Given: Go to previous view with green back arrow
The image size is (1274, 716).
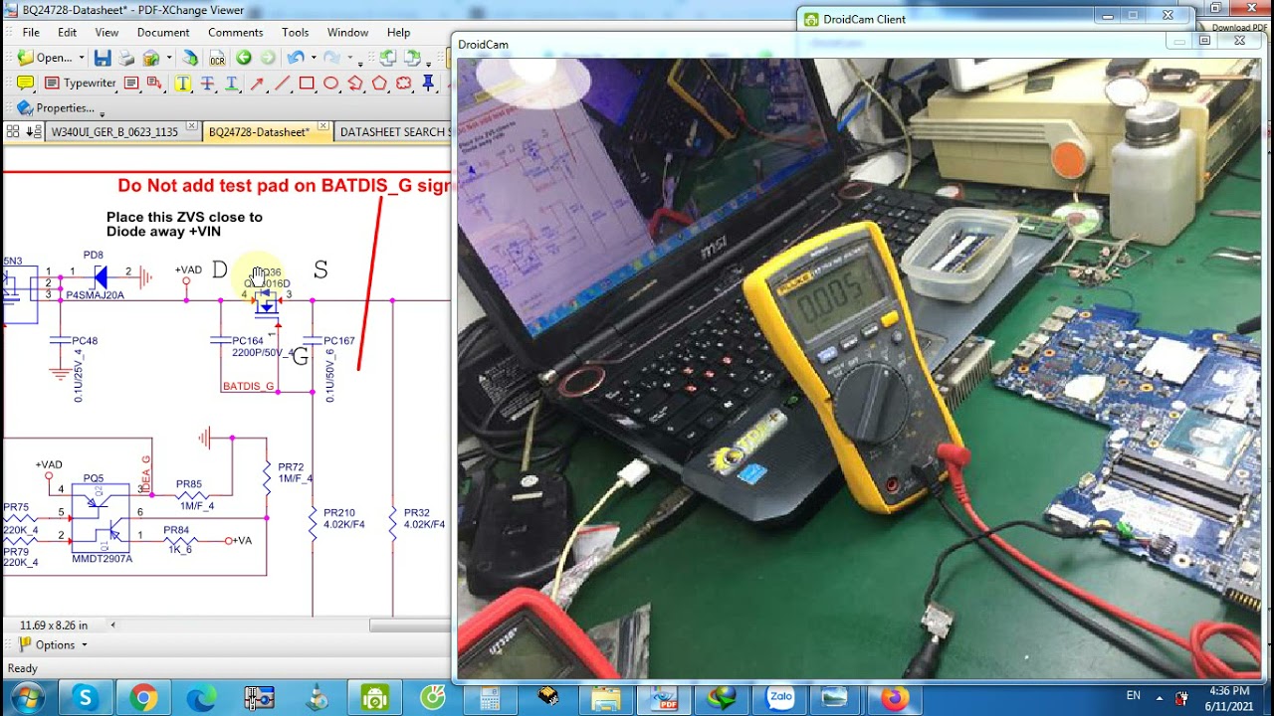Looking at the screenshot, I should click(x=244, y=58).
